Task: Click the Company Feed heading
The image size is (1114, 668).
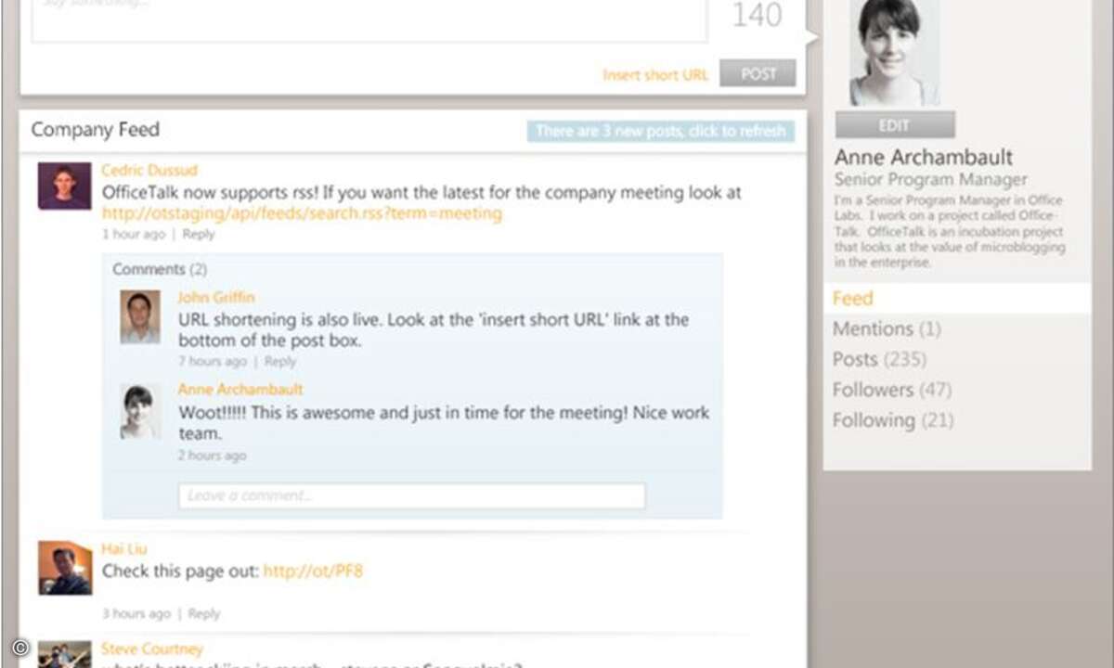Action: 95,130
